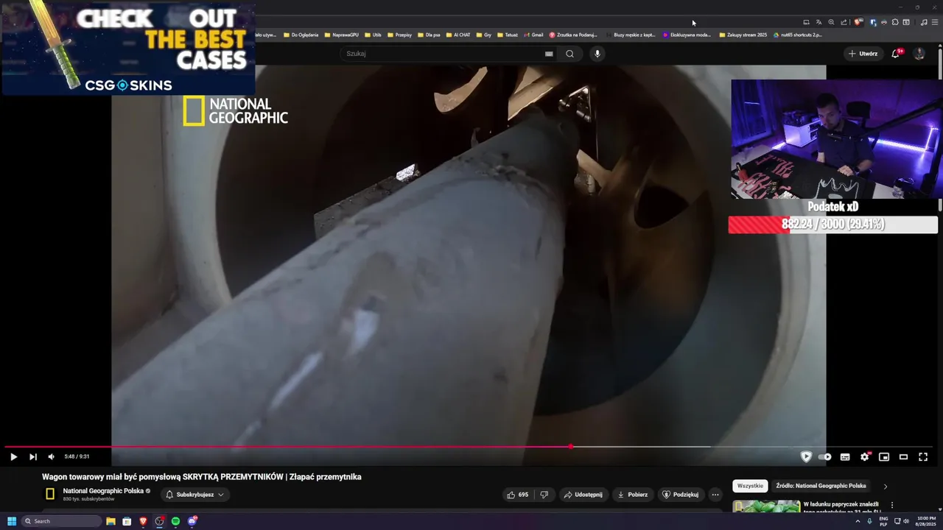Enable theater mode view
Image resolution: width=943 pixels, height=530 pixels.
[x=903, y=457]
